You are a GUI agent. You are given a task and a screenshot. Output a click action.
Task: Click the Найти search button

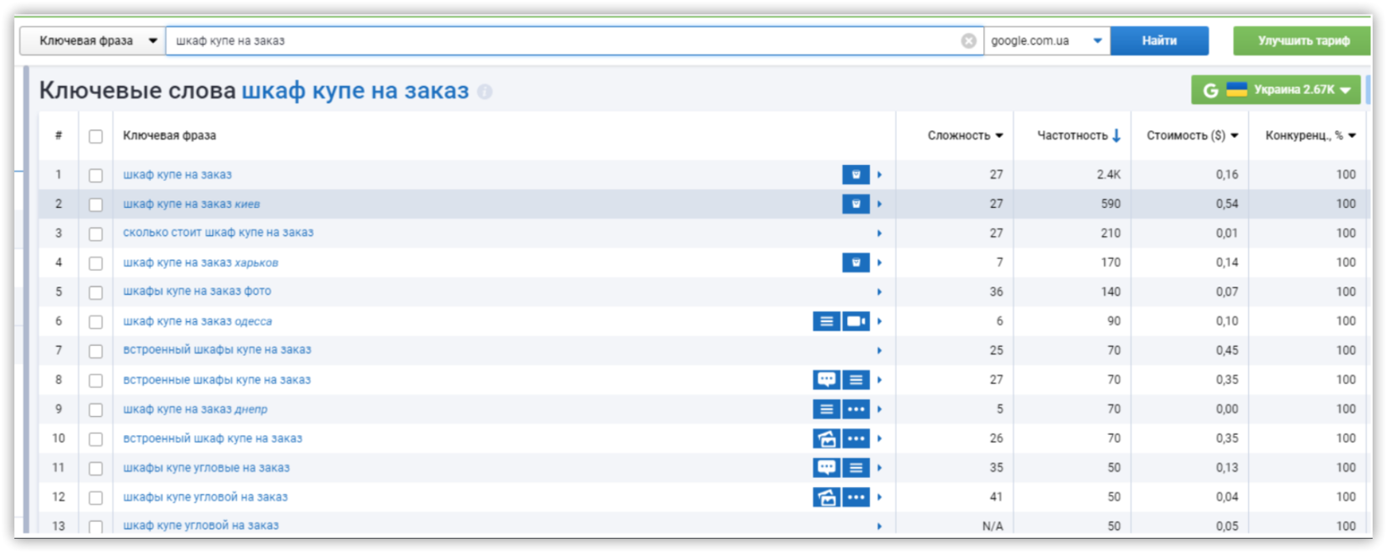[1159, 40]
